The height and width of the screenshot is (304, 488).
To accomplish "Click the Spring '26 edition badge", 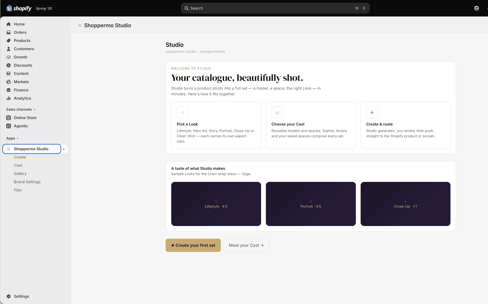I will pyautogui.click(x=44, y=8).
